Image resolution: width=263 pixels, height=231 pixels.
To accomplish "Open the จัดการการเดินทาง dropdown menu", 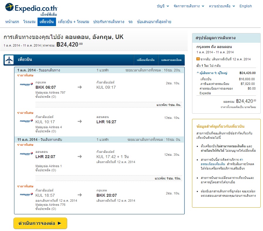I will click(x=188, y=6).
